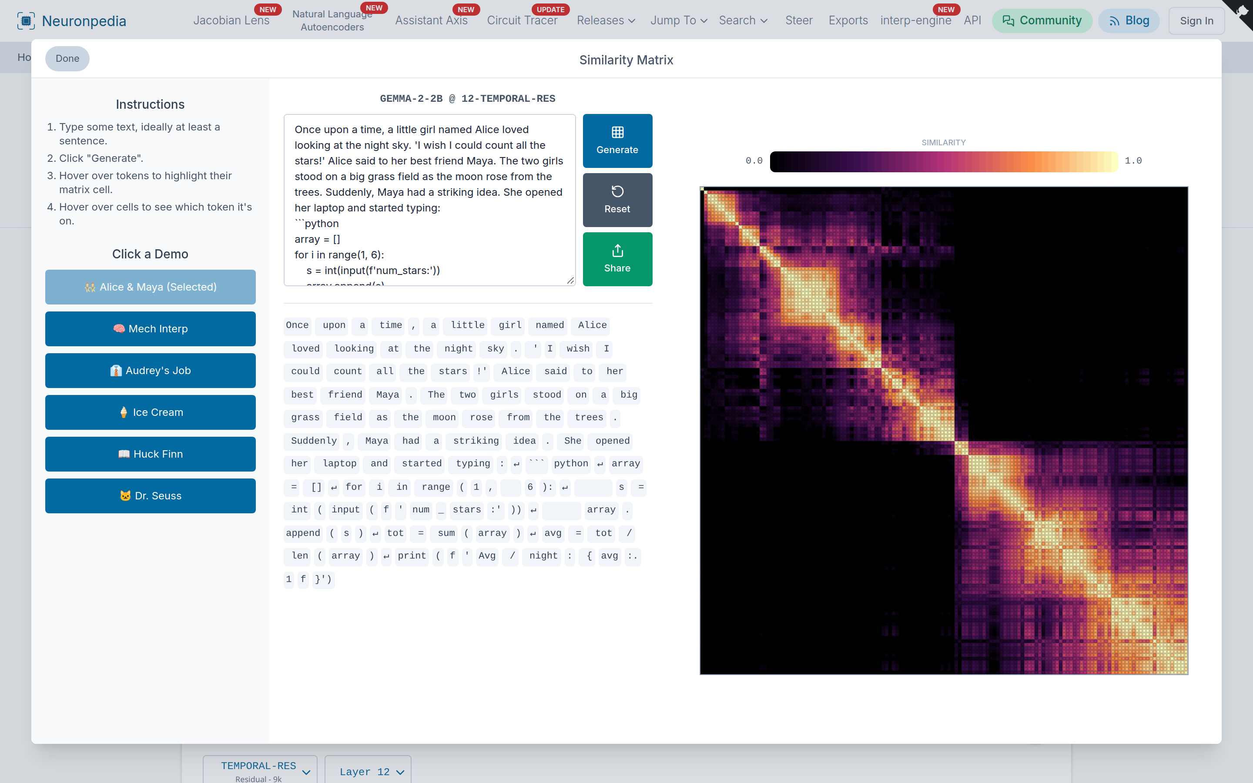Open Circuit Tracer from navbar
The height and width of the screenshot is (783, 1253).
point(522,21)
